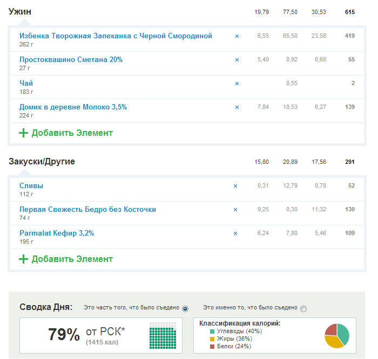Click green plus icon in Закуски/Другие section
The width and height of the screenshot is (378, 359).
click(x=23, y=259)
